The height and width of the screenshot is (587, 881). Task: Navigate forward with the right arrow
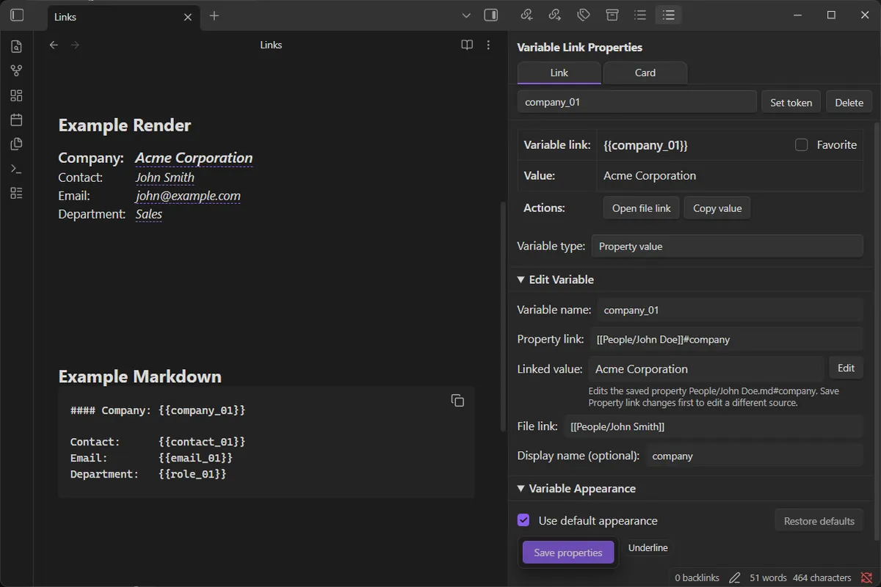point(75,45)
